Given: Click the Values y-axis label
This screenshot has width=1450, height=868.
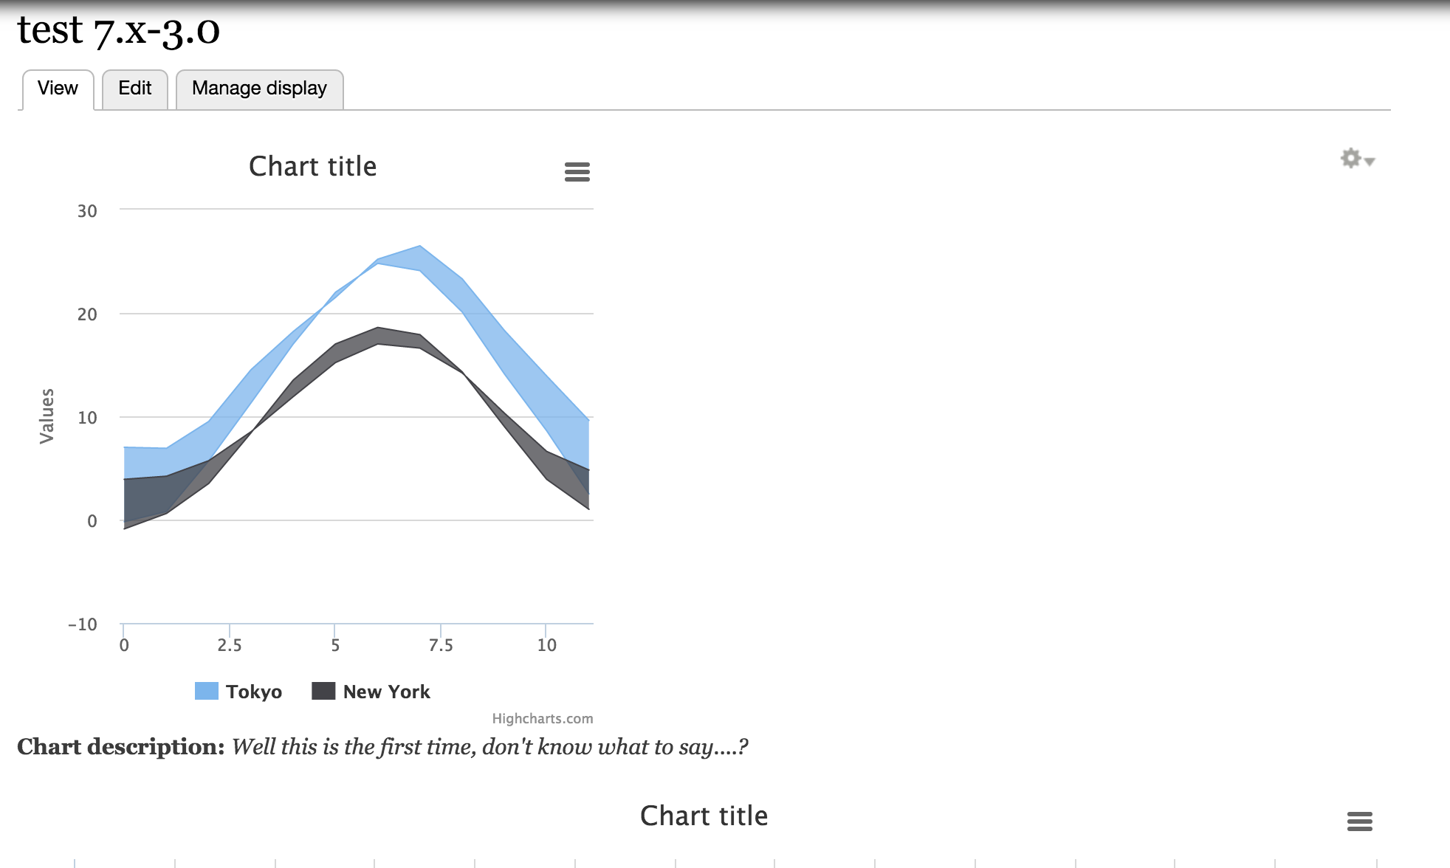Looking at the screenshot, I should (47, 416).
